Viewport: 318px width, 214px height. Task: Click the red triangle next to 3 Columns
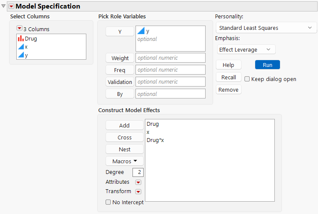(19, 29)
